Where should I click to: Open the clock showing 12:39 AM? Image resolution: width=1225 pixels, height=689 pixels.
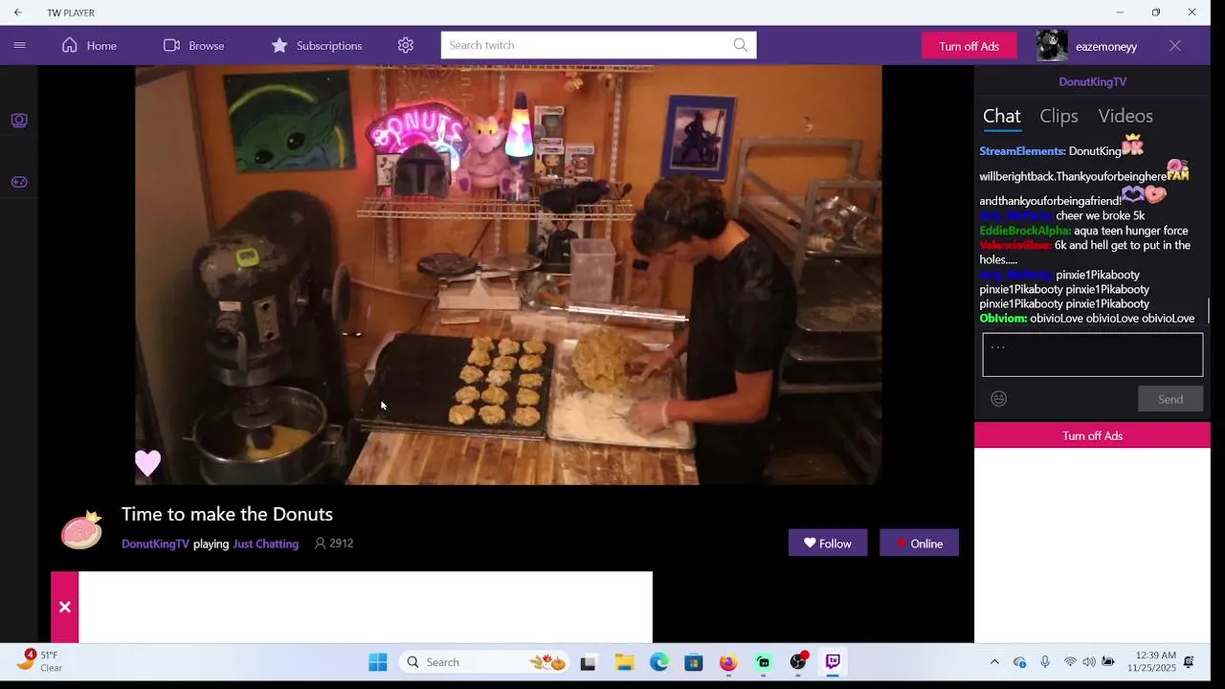[x=1151, y=661]
